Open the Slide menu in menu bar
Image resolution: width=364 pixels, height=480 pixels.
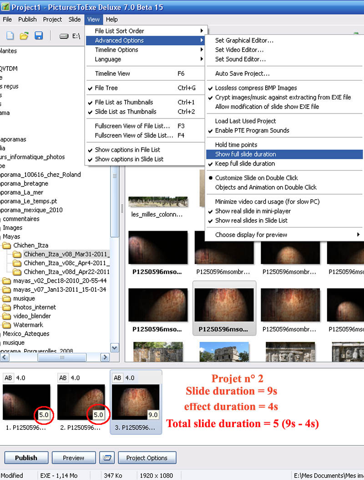pos(75,20)
